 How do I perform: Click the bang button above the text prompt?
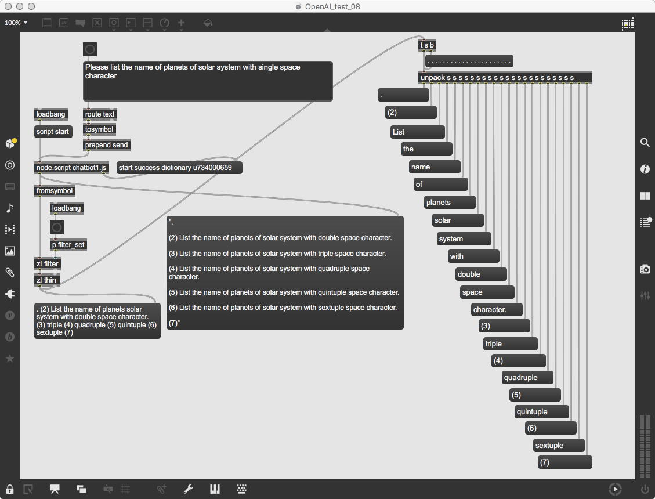click(x=90, y=49)
